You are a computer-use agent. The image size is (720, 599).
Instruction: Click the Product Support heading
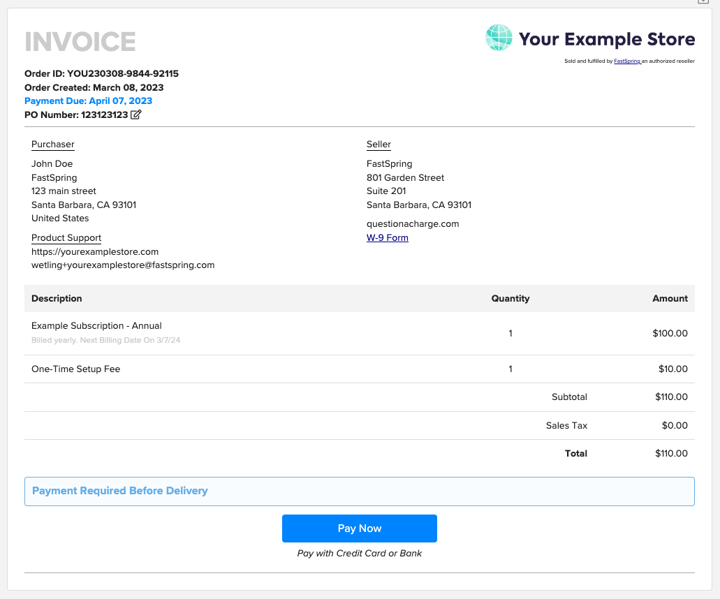point(66,238)
